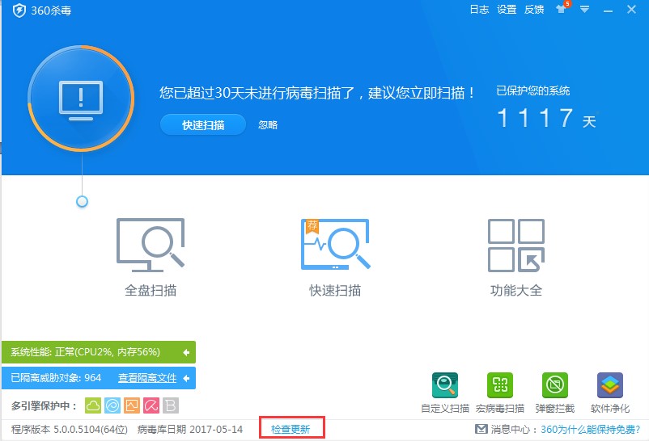Screen dimensions: 649x441
Task: Open 软件净化 software cleanup icon
Action: tap(610, 385)
